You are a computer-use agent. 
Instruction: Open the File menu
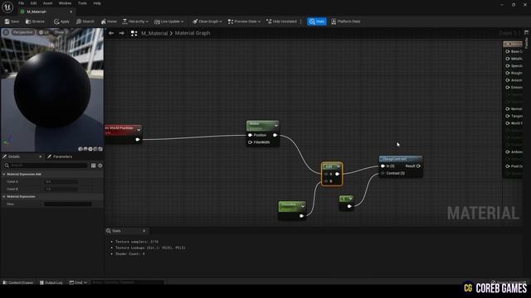tap(21, 3)
